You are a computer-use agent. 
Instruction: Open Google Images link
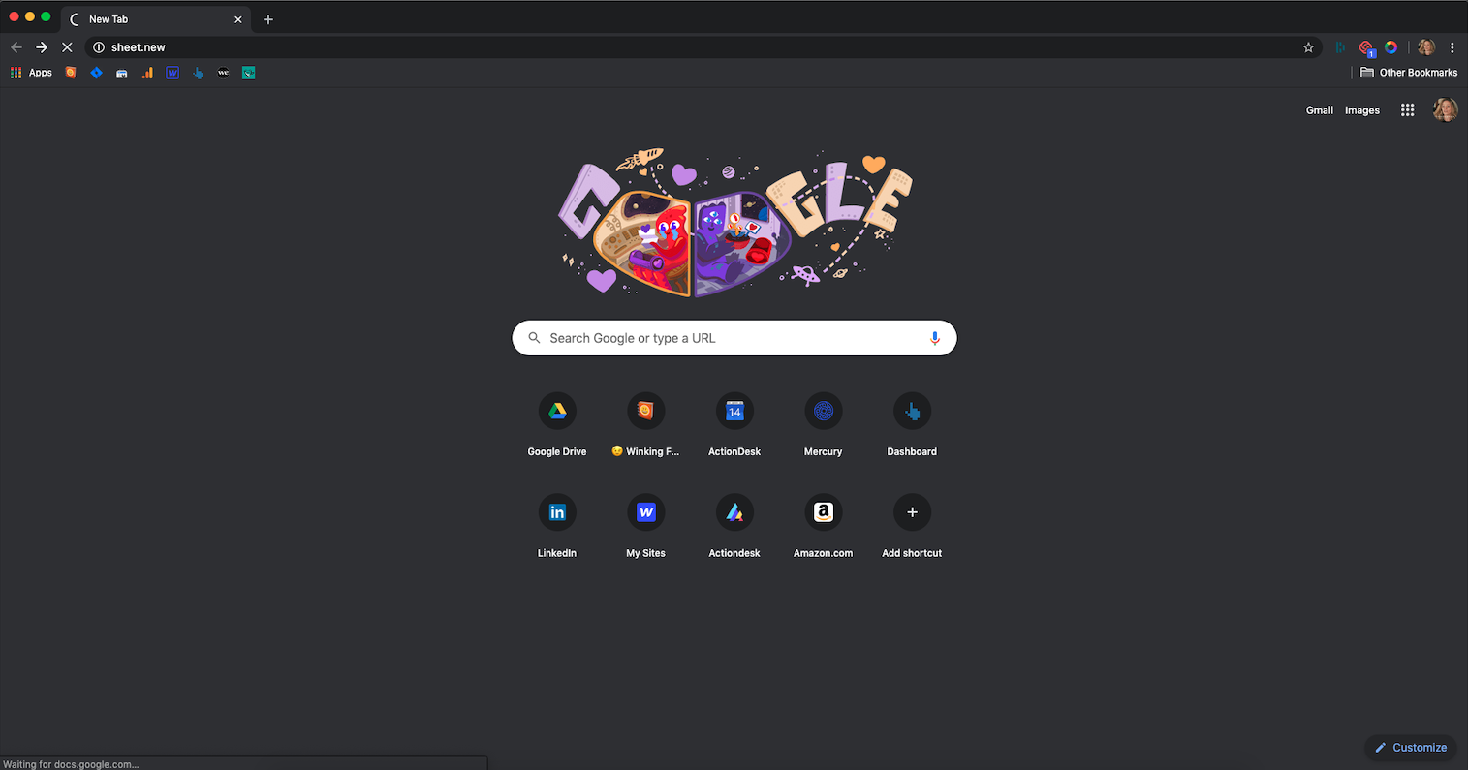point(1362,110)
